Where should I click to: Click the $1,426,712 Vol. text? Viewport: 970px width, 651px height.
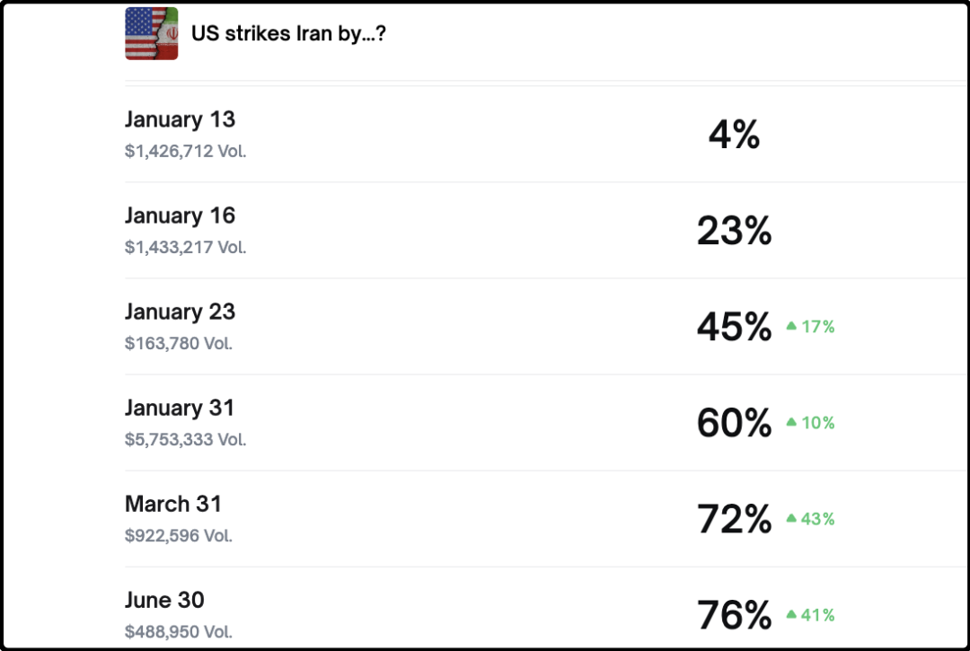pos(185,151)
